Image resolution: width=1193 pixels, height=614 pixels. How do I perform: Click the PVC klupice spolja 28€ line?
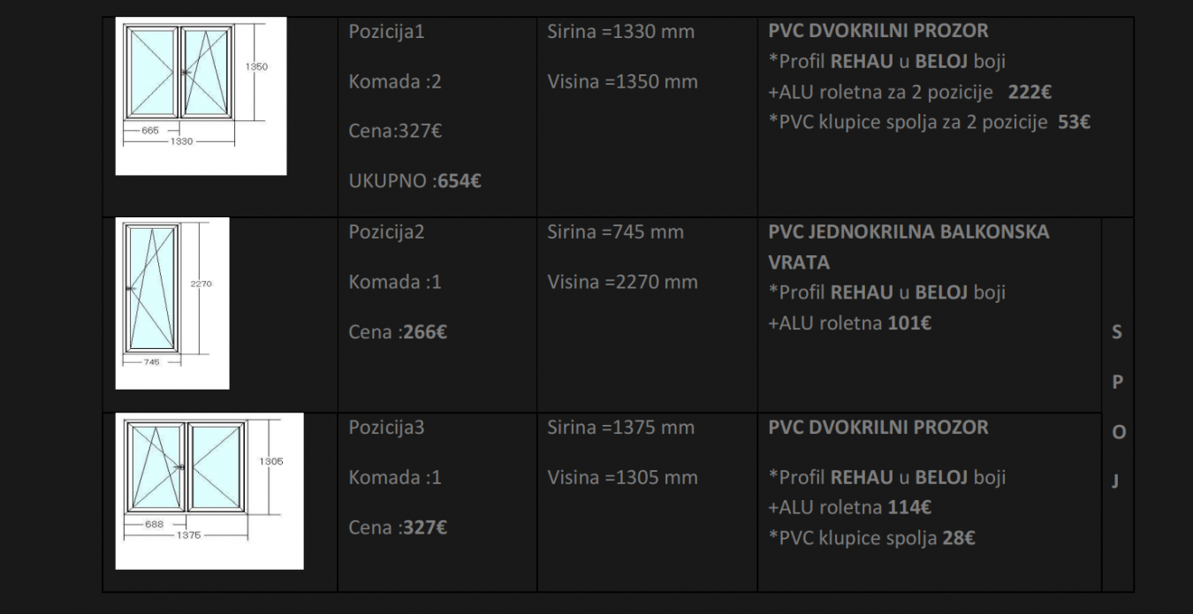point(871,538)
